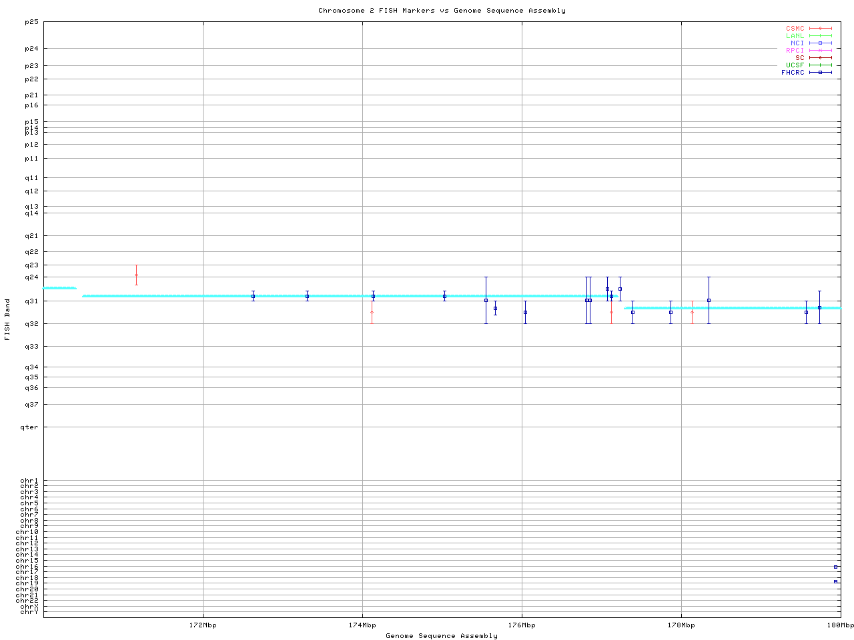Screen dimensions: 854x640
Task: Click the SC legend marker sample
Action: [820, 57]
